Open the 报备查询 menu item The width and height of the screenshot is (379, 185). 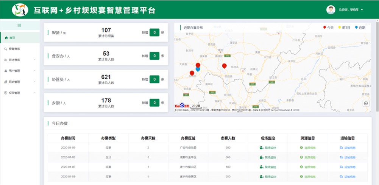pyautogui.click(x=14, y=49)
